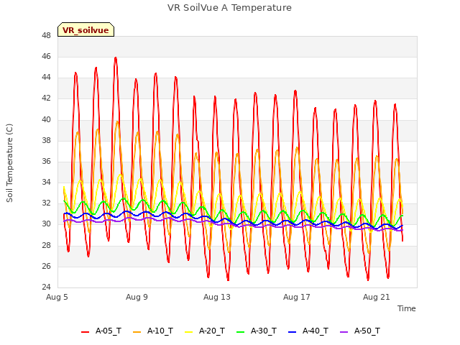Click the highest red peak near 46 degrees
The height and width of the screenshot is (345, 460).
116,58
